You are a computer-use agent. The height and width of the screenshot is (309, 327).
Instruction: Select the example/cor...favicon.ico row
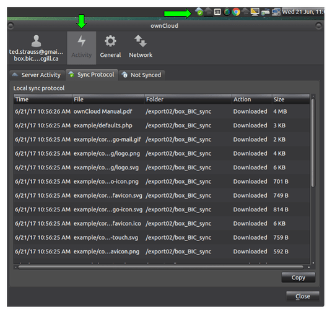pyautogui.click(x=162, y=224)
